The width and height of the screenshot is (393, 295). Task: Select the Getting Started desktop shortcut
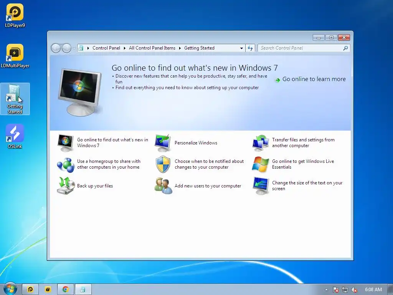pyautogui.click(x=15, y=99)
